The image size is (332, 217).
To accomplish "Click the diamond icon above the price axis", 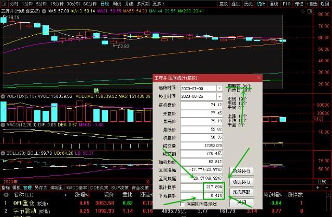I will click(303, 11).
